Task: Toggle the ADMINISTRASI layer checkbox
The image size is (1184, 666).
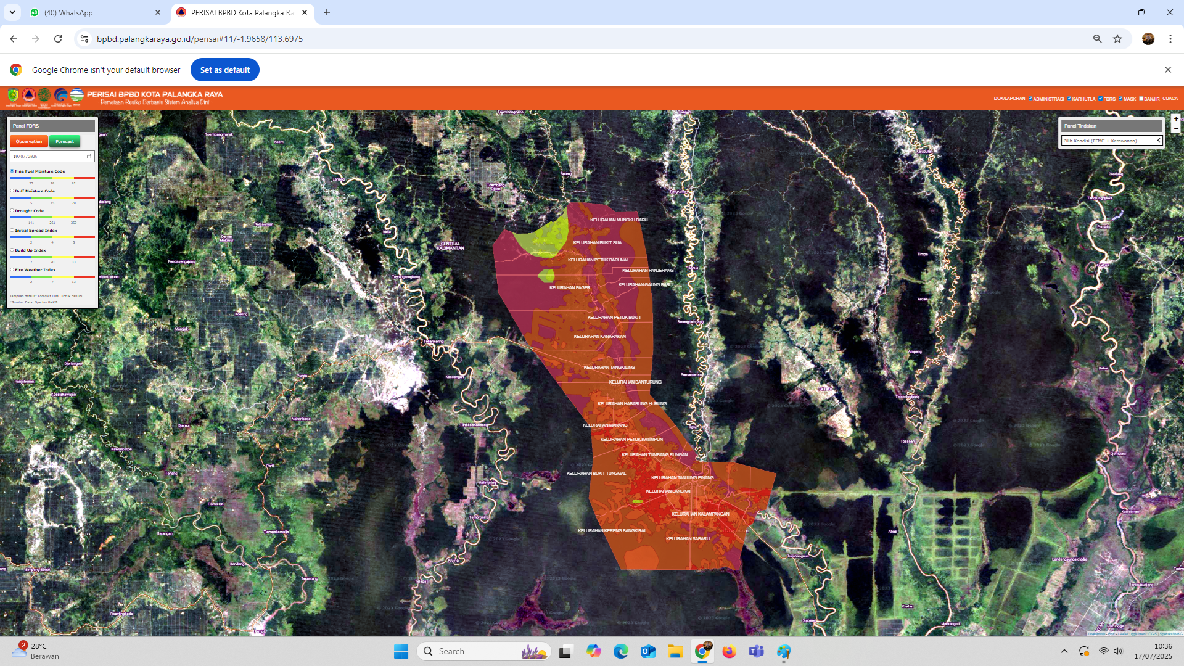Action: click(1030, 98)
